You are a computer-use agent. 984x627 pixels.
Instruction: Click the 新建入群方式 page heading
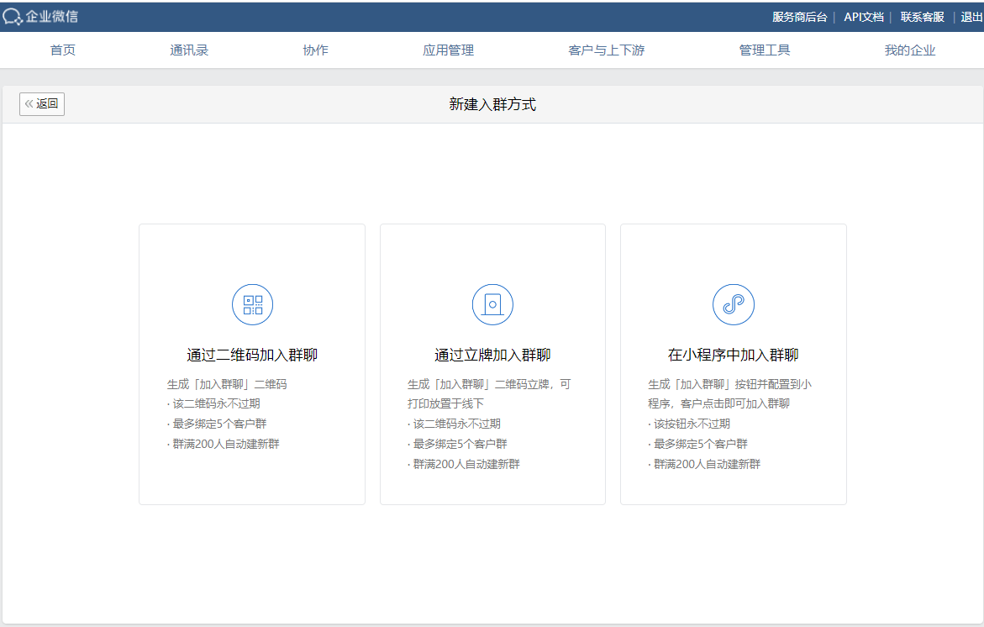pyautogui.click(x=492, y=104)
